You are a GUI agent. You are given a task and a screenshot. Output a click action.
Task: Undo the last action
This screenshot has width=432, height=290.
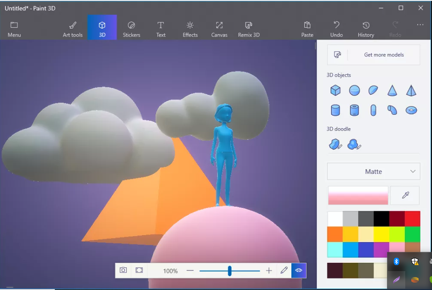(x=337, y=29)
